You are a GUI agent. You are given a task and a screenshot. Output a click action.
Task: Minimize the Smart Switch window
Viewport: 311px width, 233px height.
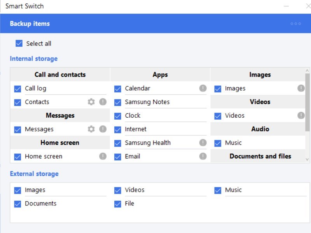pyautogui.click(x=287, y=6)
